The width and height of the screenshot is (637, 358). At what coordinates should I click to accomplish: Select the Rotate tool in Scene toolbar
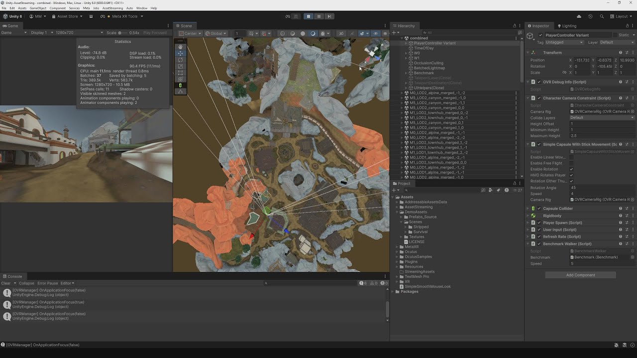click(x=180, y=60)
